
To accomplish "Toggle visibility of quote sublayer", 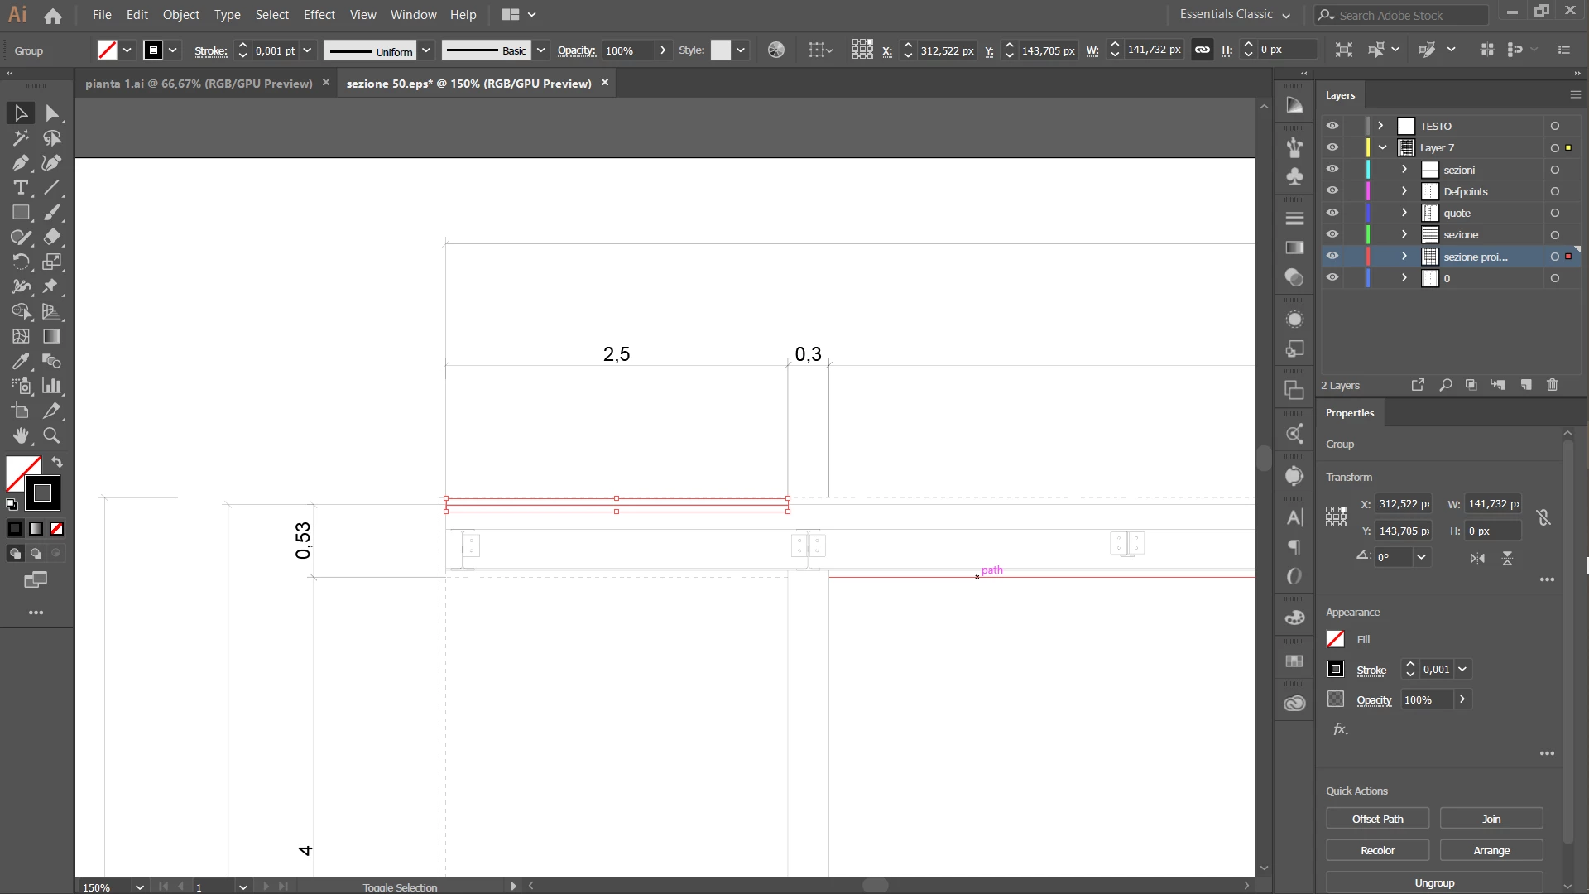I will pyautogui.click(x=1332, y=213).
